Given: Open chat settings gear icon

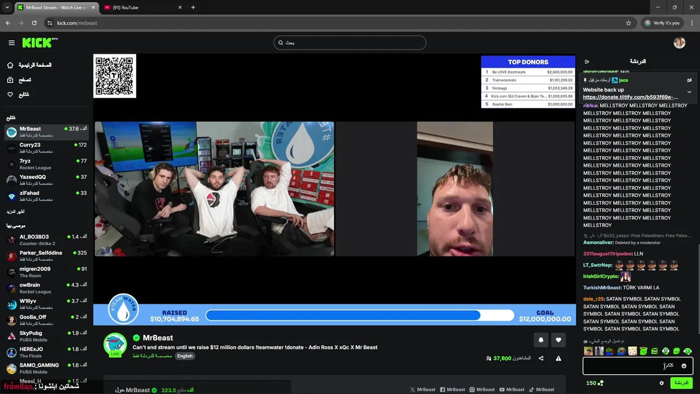Looking at the screenshot, I should click(x=661, y=383).
